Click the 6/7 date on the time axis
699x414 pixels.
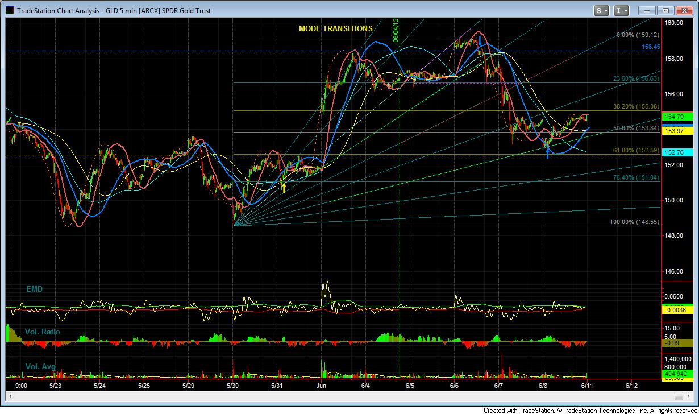pos(498,386)
